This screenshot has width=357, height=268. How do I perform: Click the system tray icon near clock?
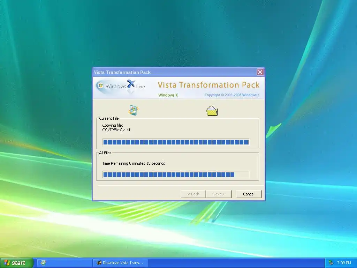[x=331, y=263]
